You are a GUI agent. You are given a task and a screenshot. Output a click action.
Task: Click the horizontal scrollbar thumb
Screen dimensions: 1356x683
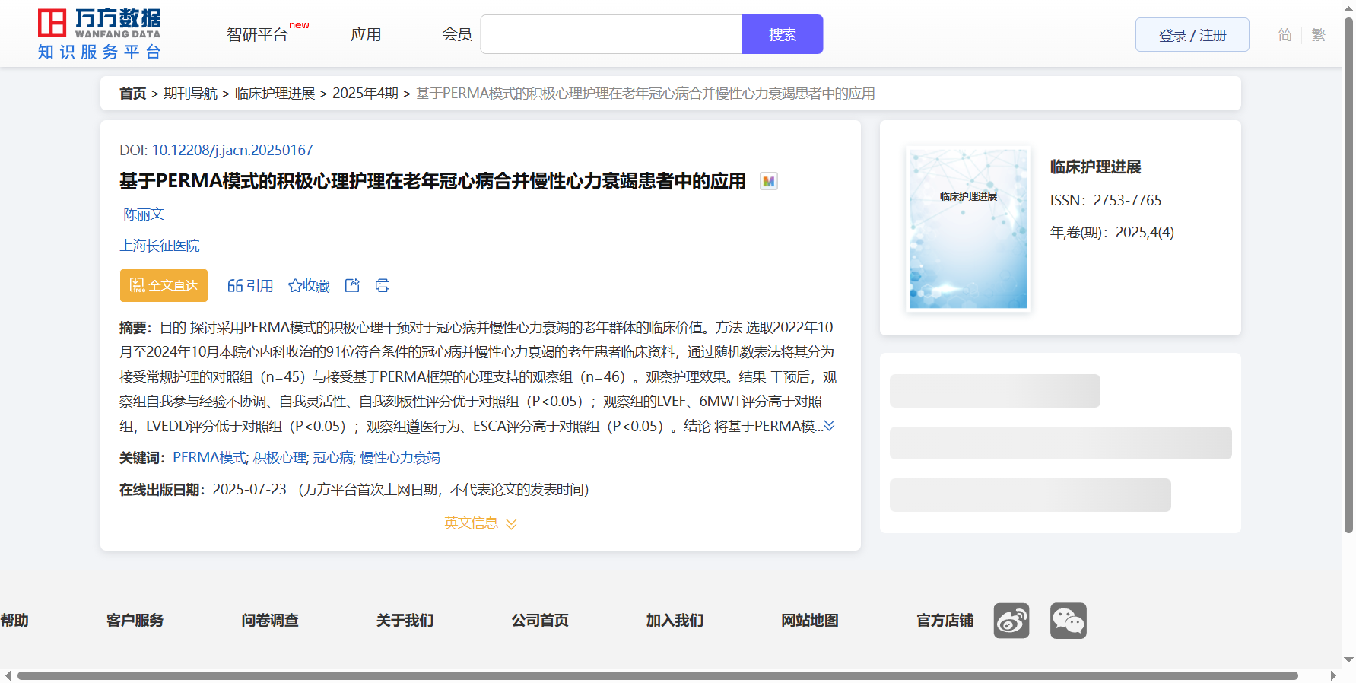(x=658, y=675)
